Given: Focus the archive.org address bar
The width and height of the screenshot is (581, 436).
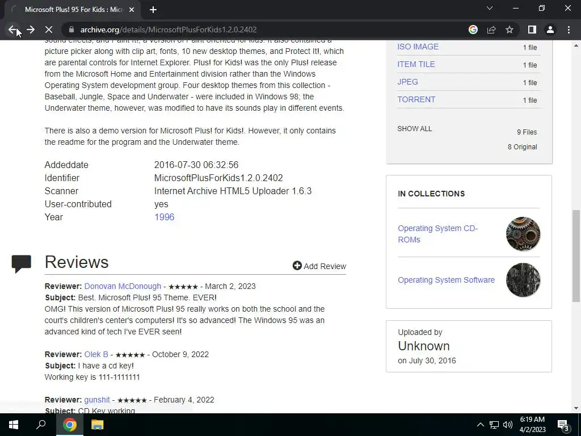Looking at the screenshot, I should click(259, 30).
